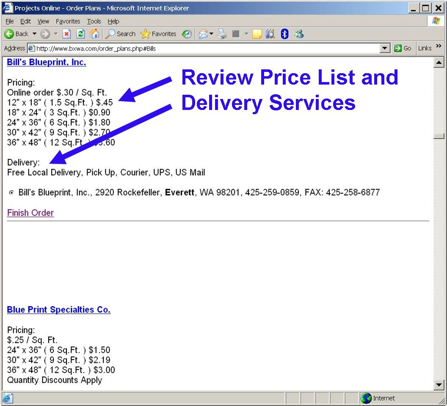
Task: Click the Finish Order link
Action: (30, 213)
